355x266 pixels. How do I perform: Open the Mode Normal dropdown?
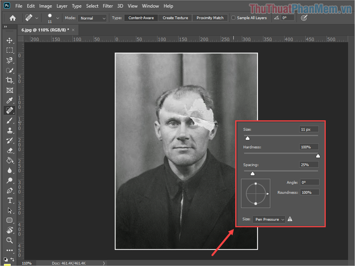point(92,18)
